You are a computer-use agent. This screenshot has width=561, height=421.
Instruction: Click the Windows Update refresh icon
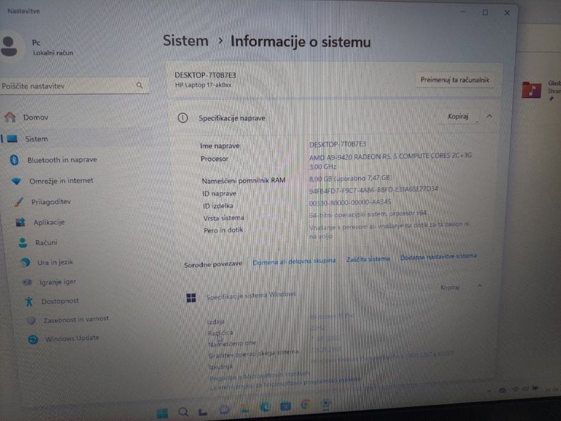pos(34,339)
